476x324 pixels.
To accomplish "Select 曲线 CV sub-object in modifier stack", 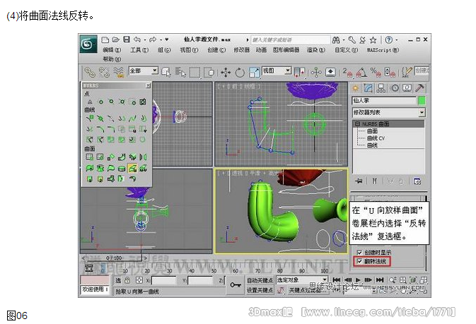I will click(x=376, y=138).
